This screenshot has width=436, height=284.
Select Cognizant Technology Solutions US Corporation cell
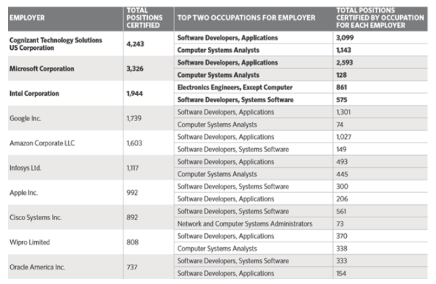tap(65, 44)
